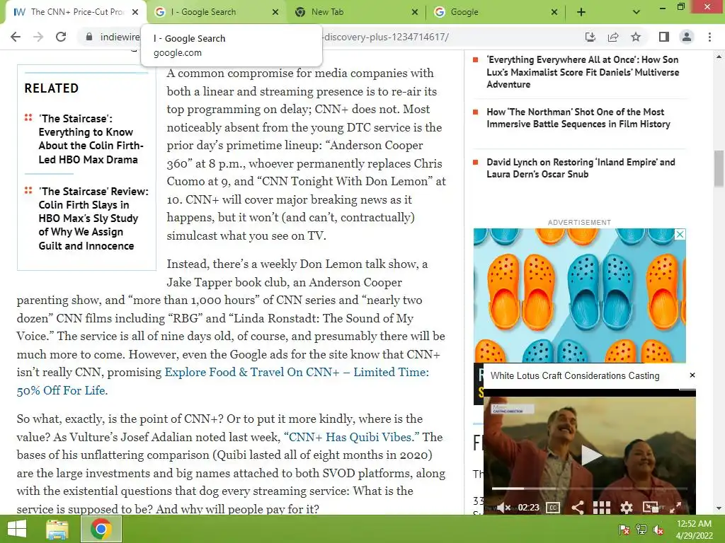Close the CNN+ Price-Cut tab
725x543 pixels.
[135, 12]
